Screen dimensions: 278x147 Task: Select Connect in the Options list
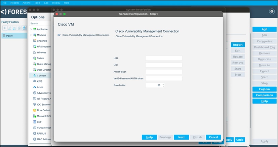coord(40,76)
